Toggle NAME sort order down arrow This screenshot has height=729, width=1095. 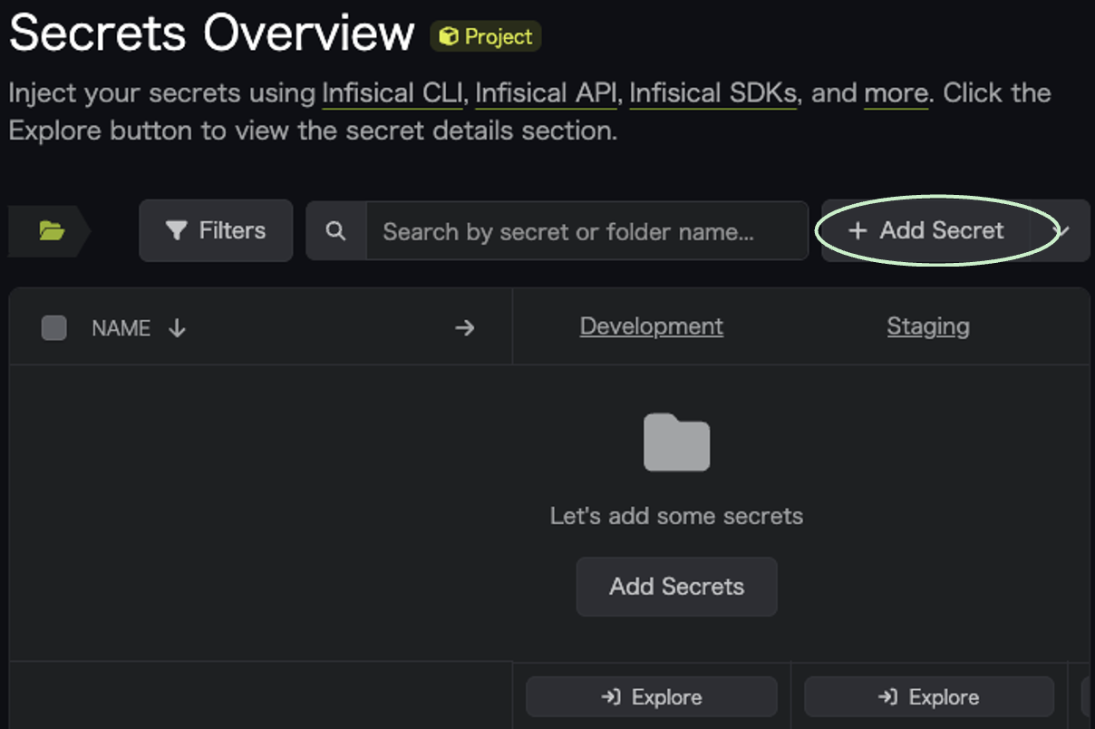pos(177,327)
